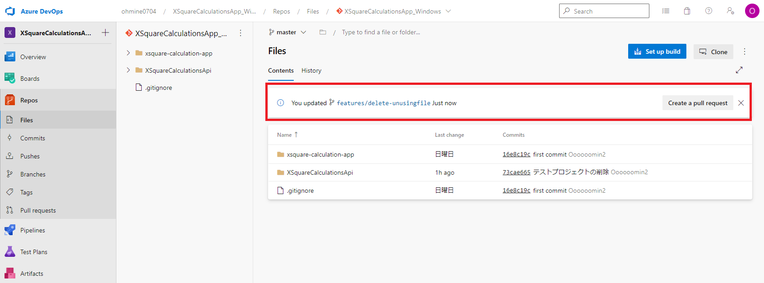Open XSquareCalculationsApi folder in file list
This screenshot has width=764, height=283.
[320, 172]
